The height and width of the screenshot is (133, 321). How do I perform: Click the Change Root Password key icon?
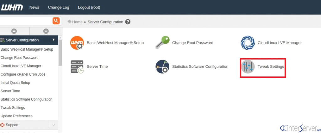[163, 42]
